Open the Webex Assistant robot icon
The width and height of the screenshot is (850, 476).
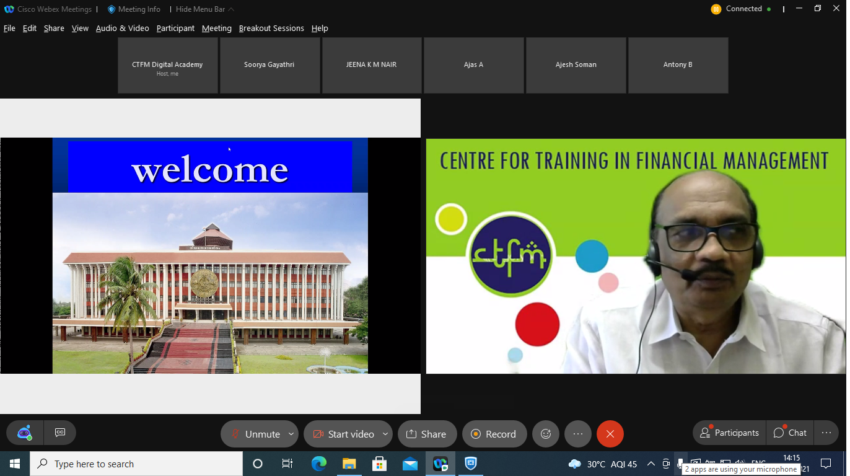coord(25,433)
